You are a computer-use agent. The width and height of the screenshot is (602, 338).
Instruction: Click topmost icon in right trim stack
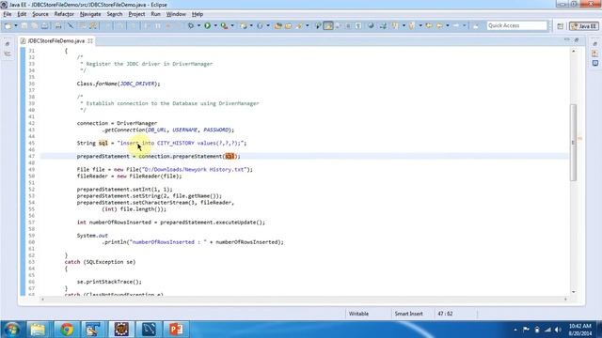pyautogui.click(x=594, y=44)
